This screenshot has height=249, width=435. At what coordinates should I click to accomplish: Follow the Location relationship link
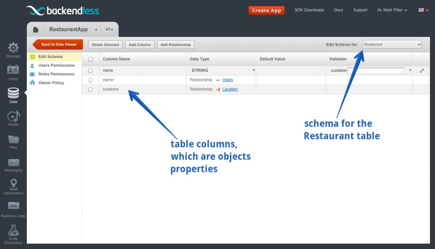pyautogui.click(x=230, y=89)
